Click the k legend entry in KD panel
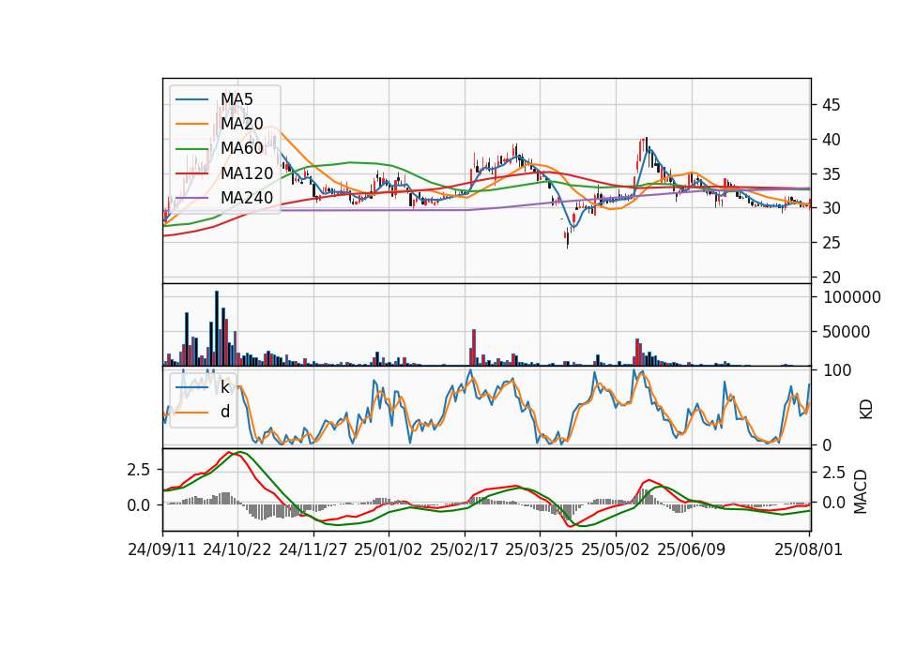This screenshot has width=901, height=647. pos(224,387)
